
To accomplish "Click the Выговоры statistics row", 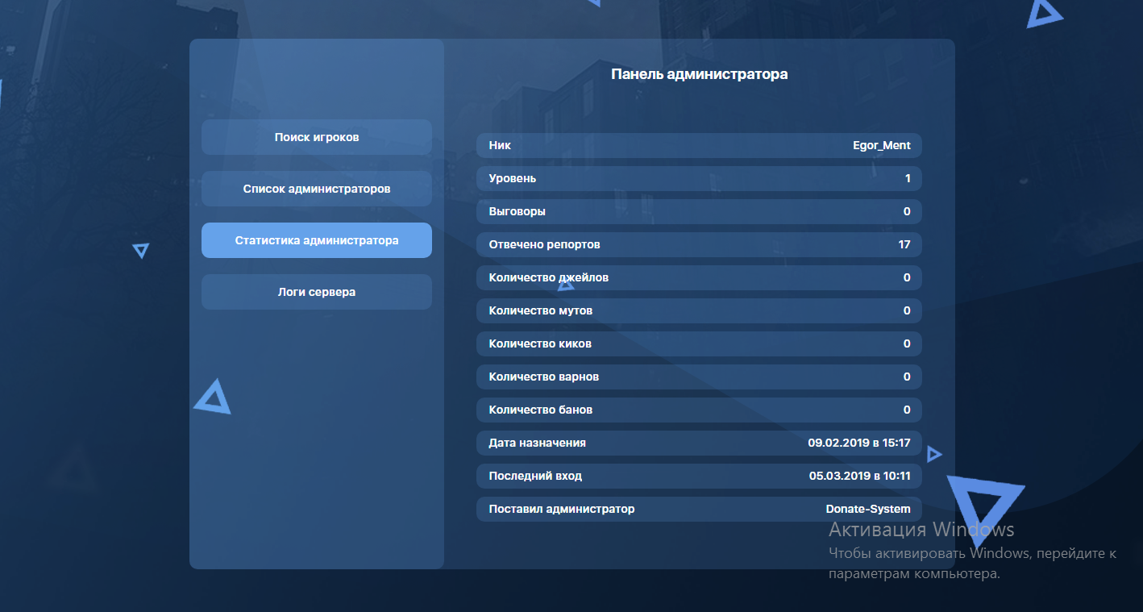I will [699, 212].
